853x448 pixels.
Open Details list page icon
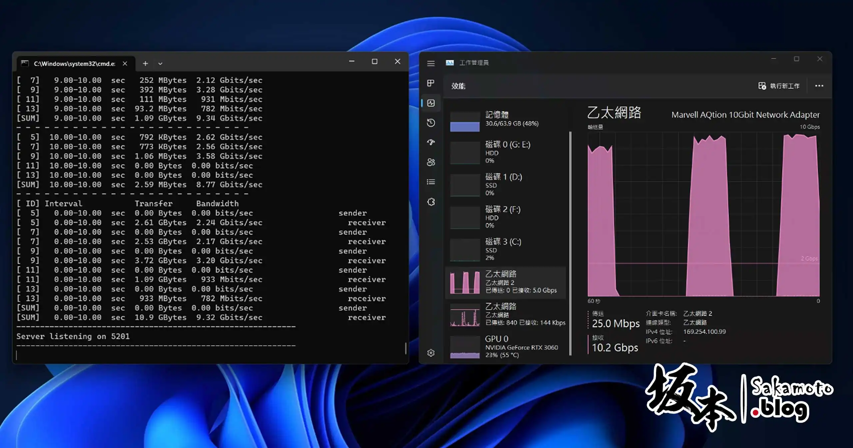coord(431,182)
